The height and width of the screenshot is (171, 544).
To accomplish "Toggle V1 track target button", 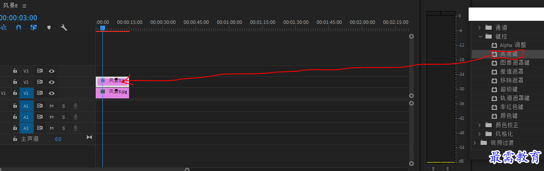I will [26, 93].
